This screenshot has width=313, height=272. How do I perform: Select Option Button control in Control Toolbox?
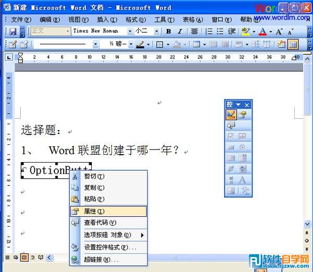click(x=243, y=147)
